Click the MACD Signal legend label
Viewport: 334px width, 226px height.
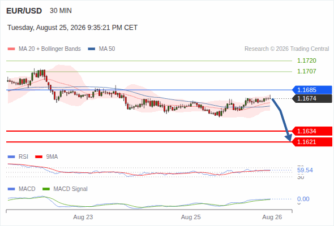pyautogui.click(x=71, y=189)
